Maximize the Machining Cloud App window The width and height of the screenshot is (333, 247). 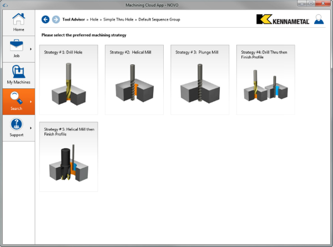311,3
